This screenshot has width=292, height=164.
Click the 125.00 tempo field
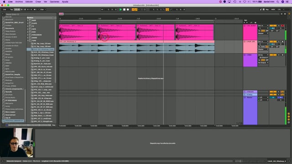point(17,10)
